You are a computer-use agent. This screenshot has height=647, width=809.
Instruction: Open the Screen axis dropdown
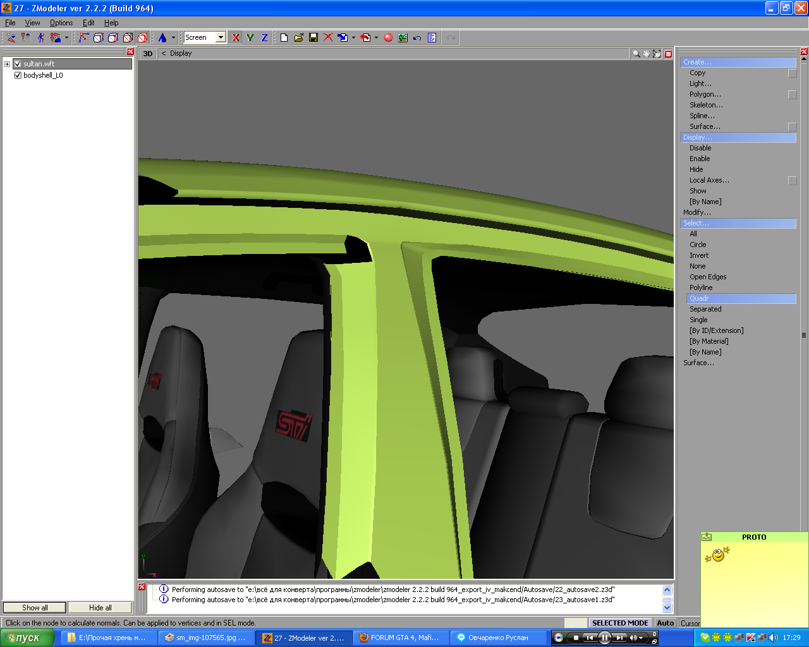tap(221, 37)
